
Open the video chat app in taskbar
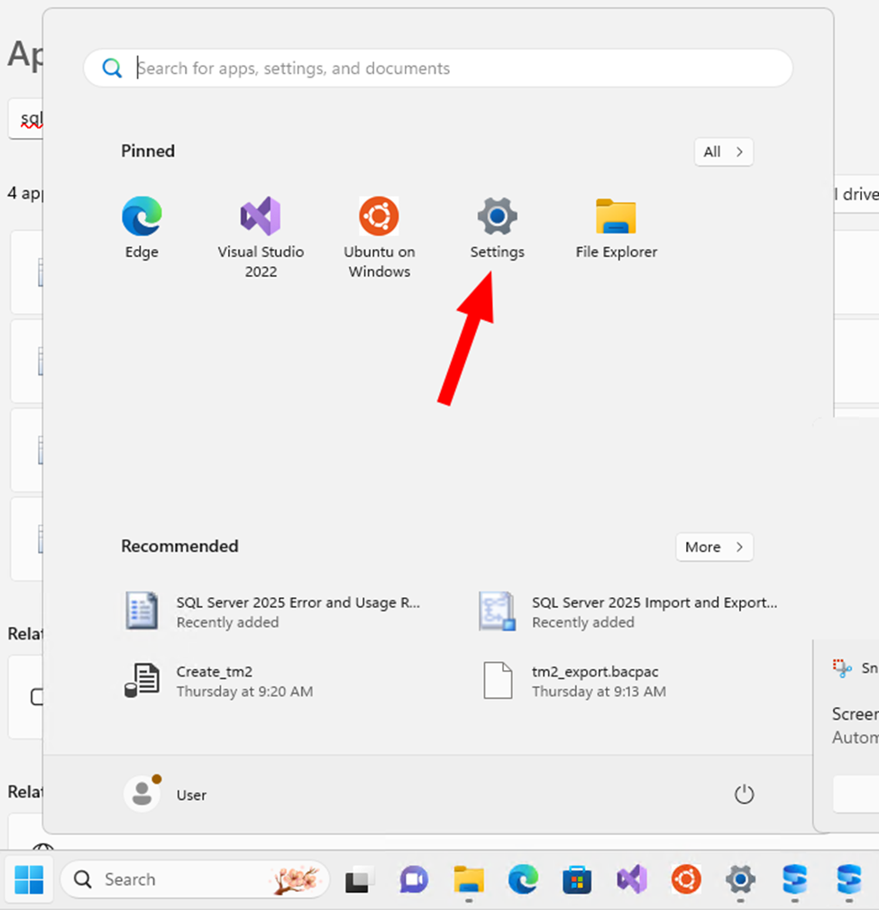(x=414, y=878)
